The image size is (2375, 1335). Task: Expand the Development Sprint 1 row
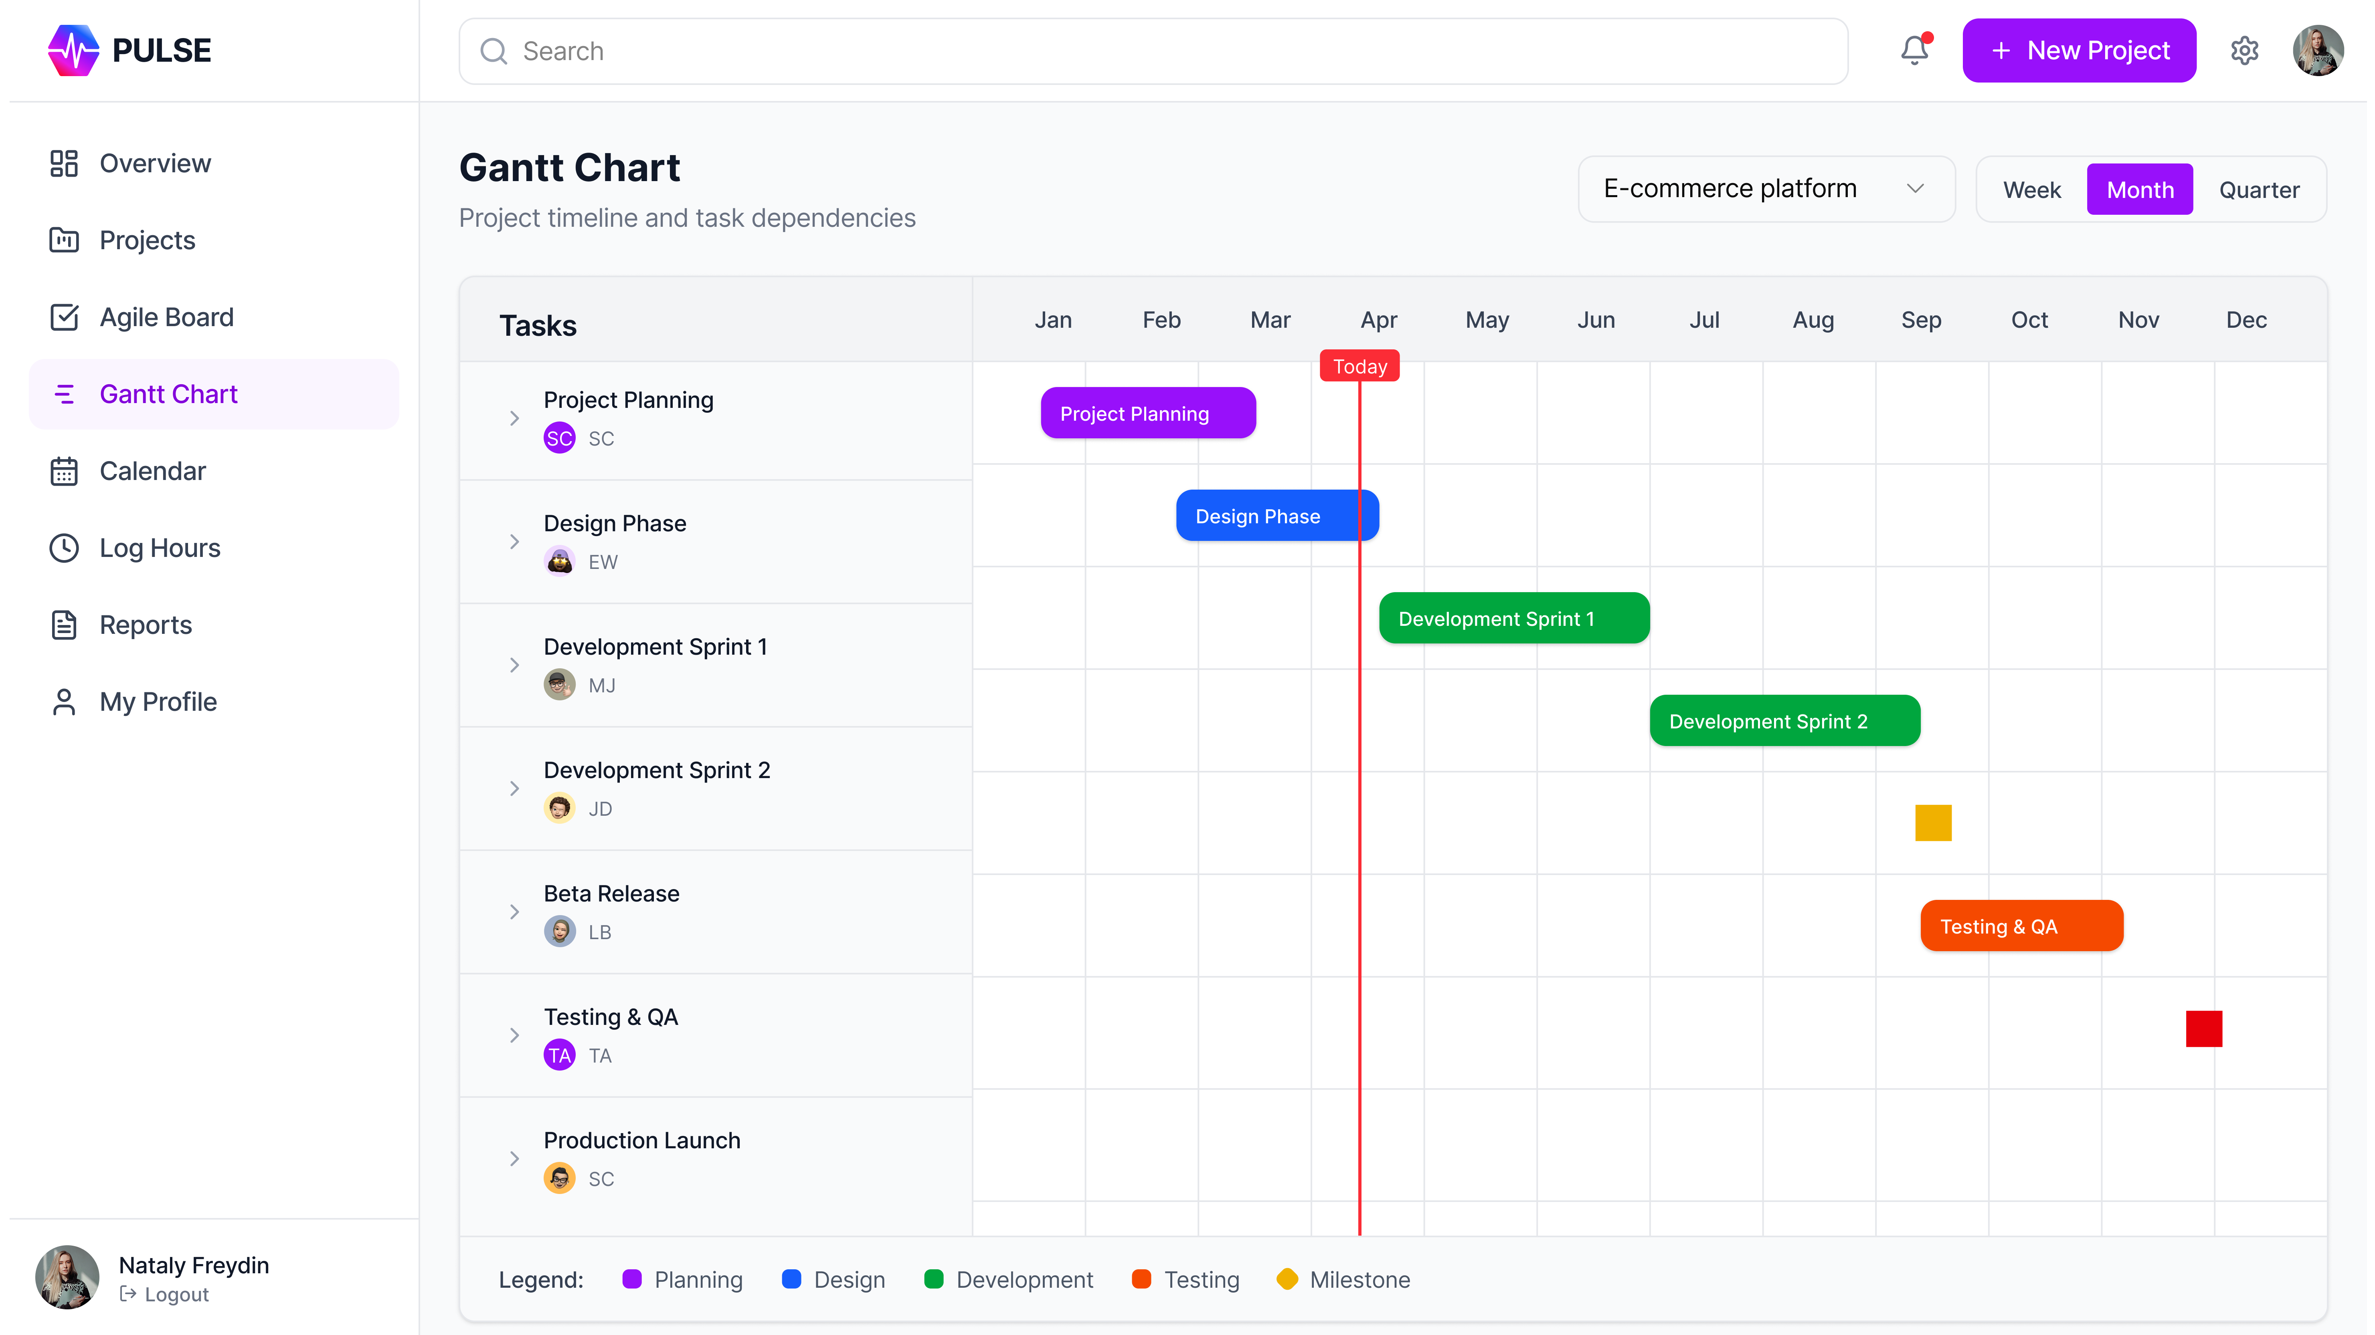click(x=514, y=665)
